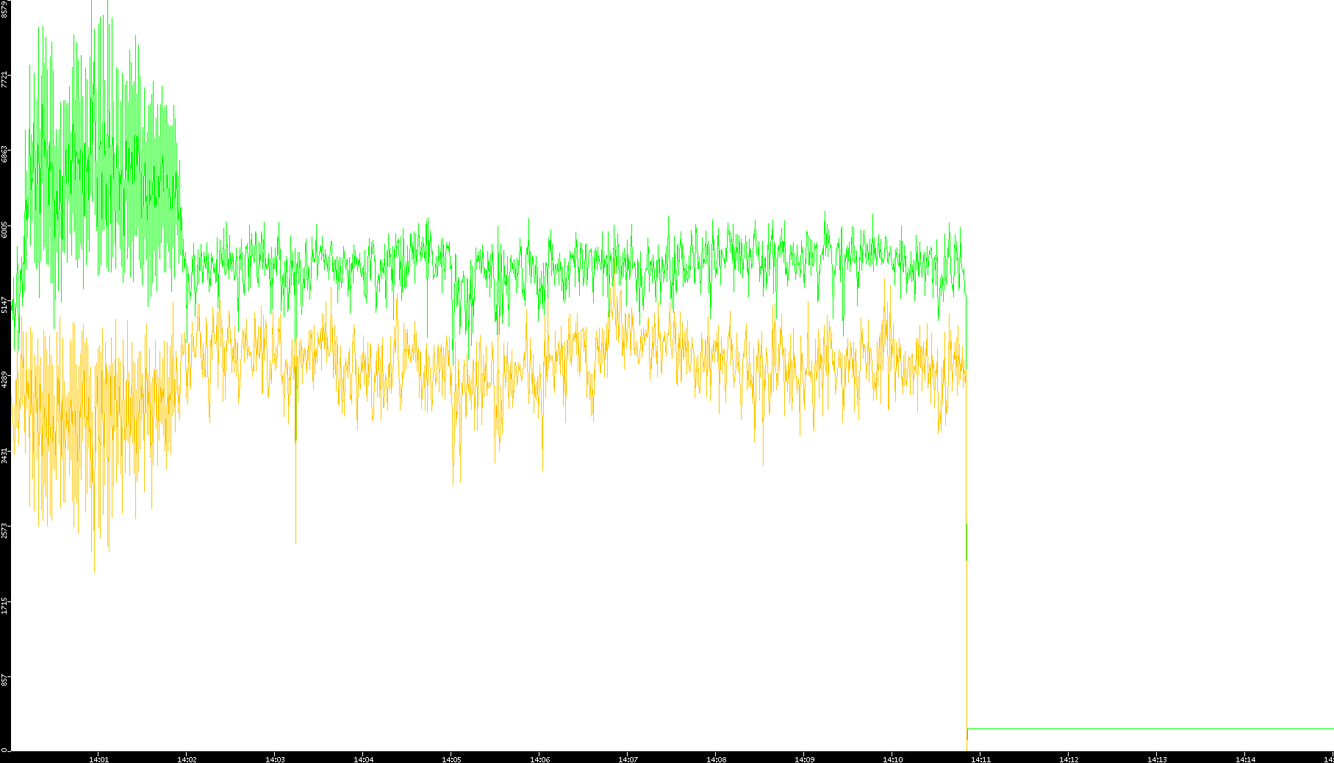Pick the 5147 y-axis label
1334x763 pixels.
coord(5,305)
